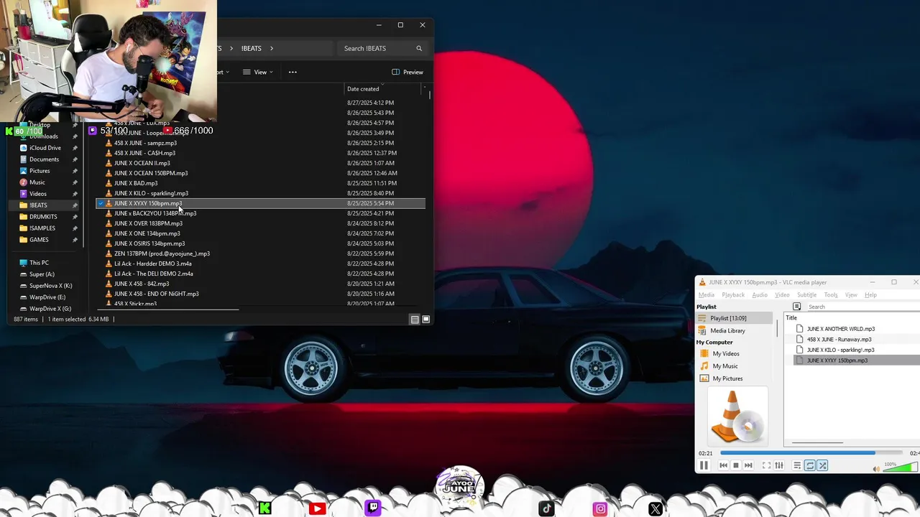Viewport: 920px width, 517px height.
Task: Open the Super (A:) drive
Action: (42, 274)
